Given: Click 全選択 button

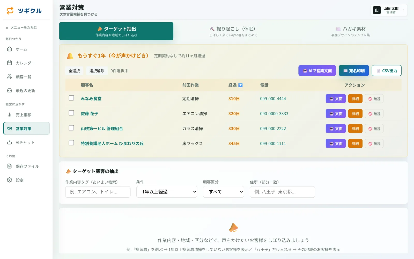Looking at the screenshot, I should pos(74,71).
